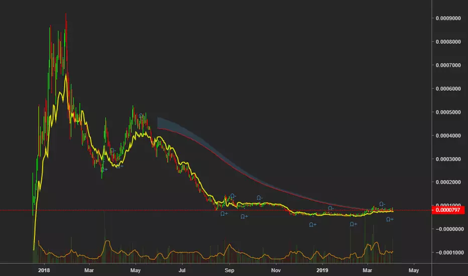Click the Mar label following 2018
The width and height of the screenshot is (468, 276).
point(89,270)
